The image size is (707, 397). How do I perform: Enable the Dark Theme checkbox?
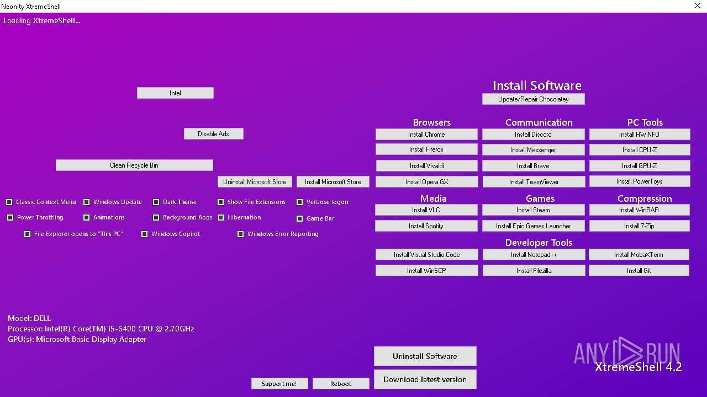click(x=156, y=202)
